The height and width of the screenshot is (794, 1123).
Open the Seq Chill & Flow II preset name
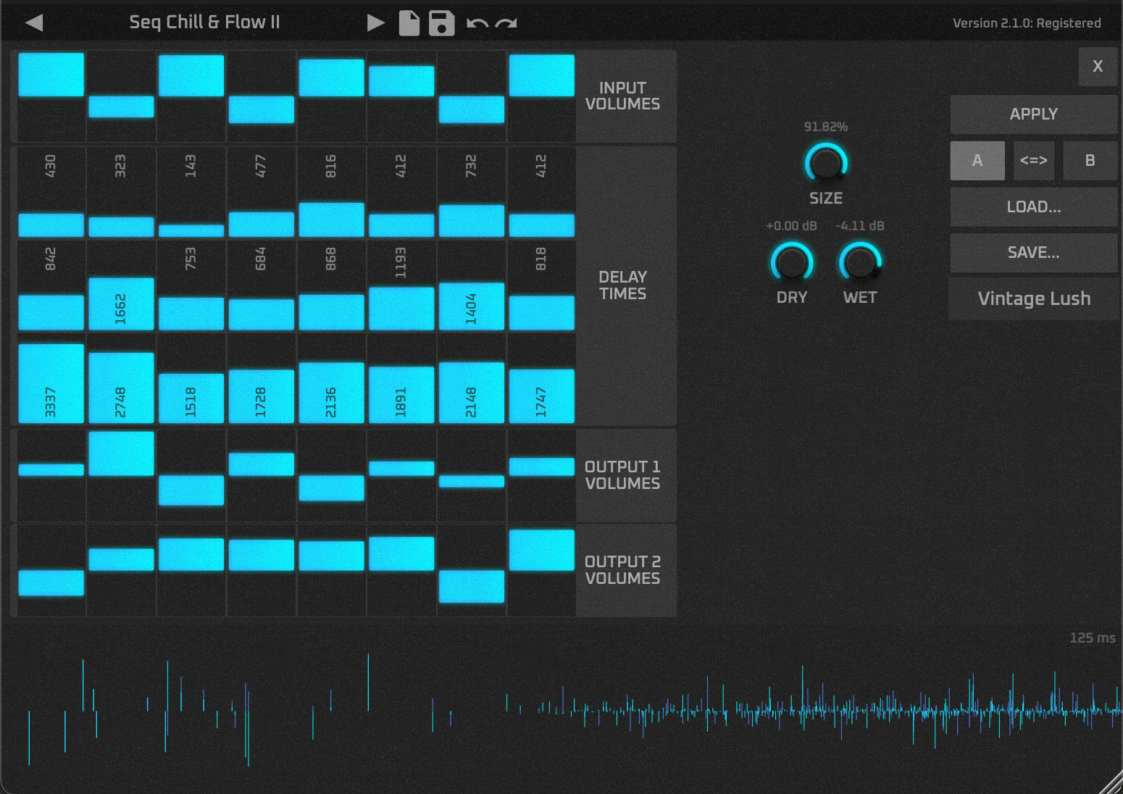[x=204, y=22]
